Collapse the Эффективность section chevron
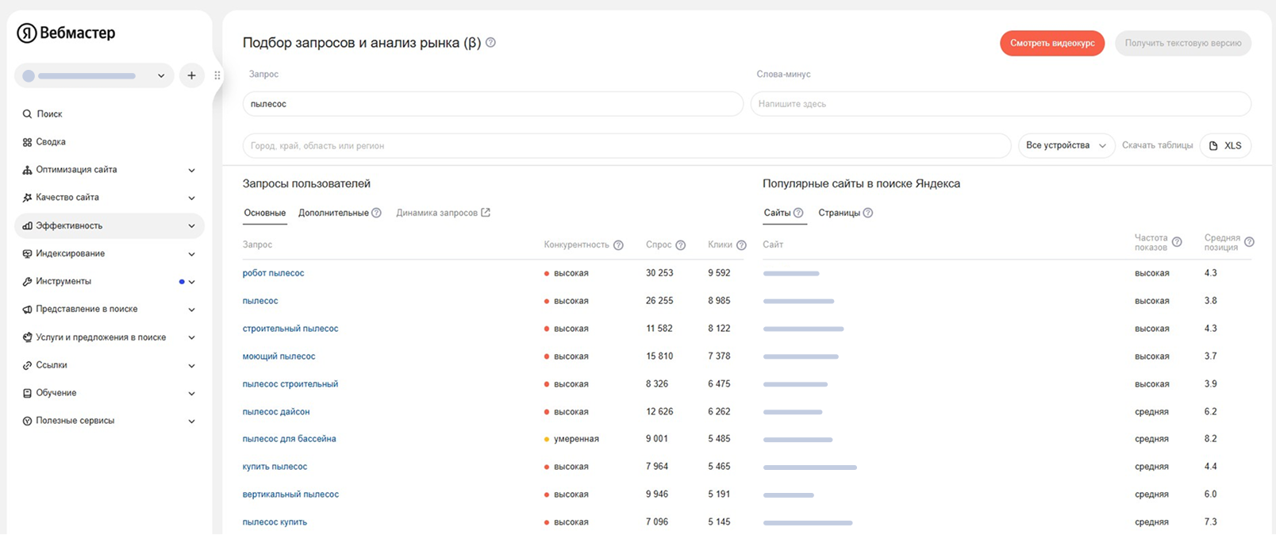Image resolution: width=1276 pixels, height=535 pixels. (x=191, y=226)
